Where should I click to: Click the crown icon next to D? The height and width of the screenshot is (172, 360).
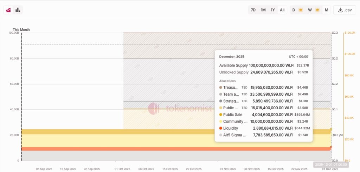pyautogui.click(x=301, y=10)
